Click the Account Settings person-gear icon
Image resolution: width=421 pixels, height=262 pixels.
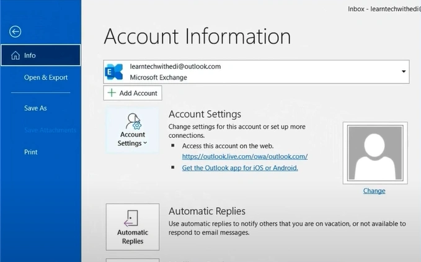[133, 121]
